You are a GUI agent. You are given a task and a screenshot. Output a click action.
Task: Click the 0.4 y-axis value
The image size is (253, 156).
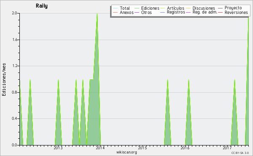pyautogui.click(x=14, y=119)
